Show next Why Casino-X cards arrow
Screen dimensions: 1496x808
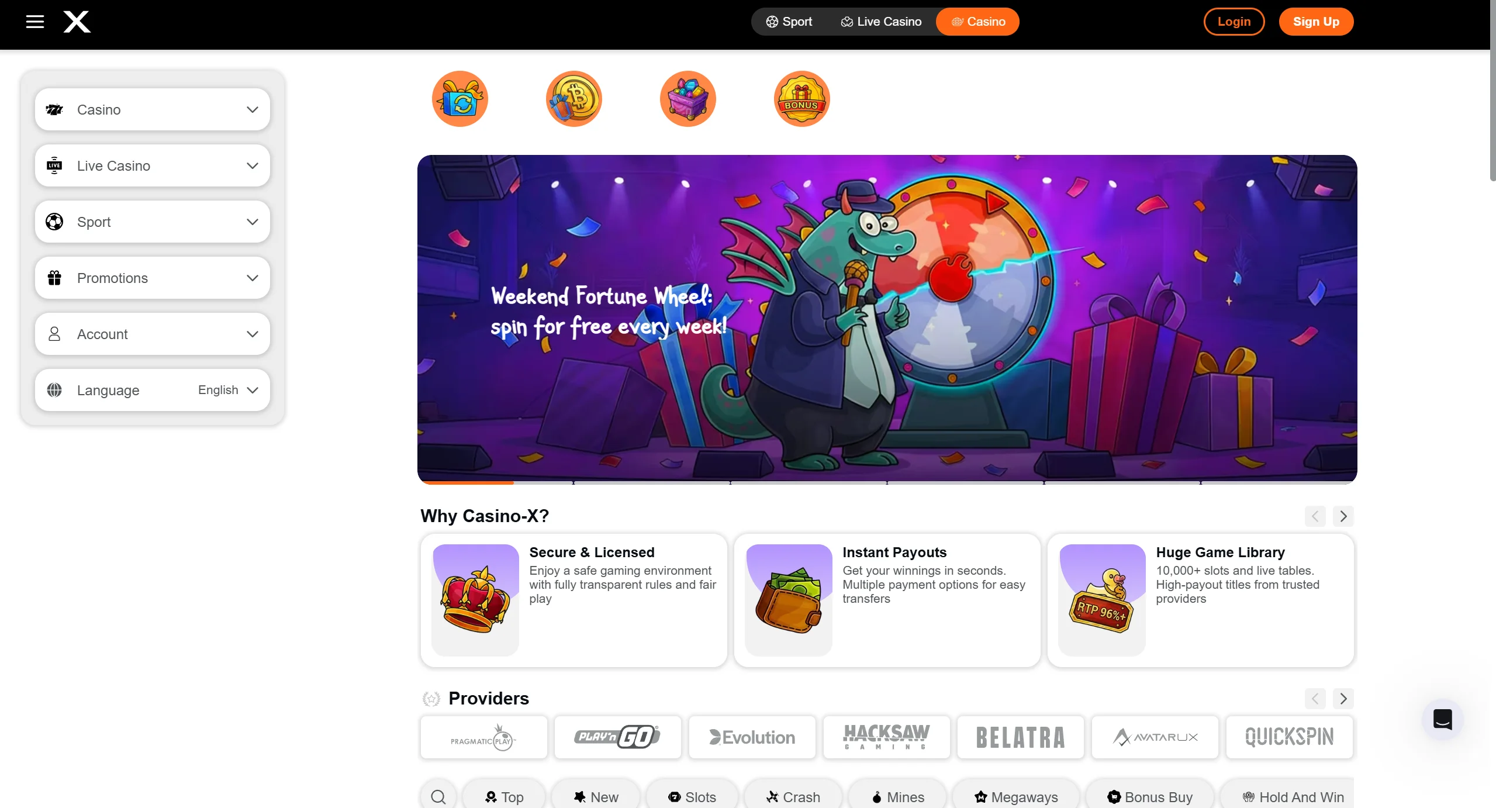(1343, 516)
